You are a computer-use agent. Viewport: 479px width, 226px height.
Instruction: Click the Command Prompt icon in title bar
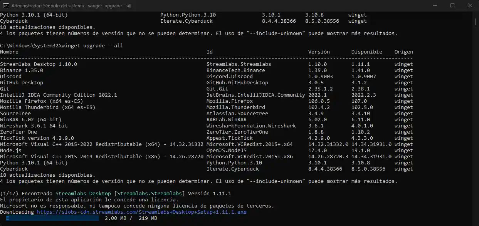5,5
